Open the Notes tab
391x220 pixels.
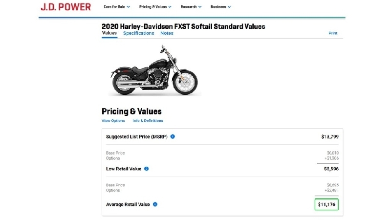pyautogui.click(x=167, y=33)
